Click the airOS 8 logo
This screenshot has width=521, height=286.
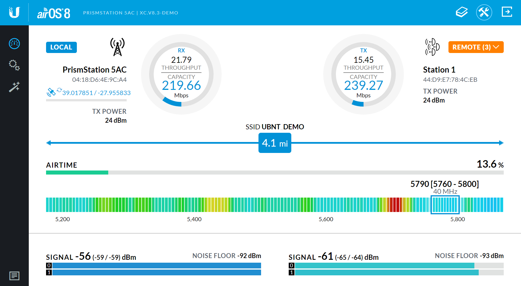(x=54, y=13)
